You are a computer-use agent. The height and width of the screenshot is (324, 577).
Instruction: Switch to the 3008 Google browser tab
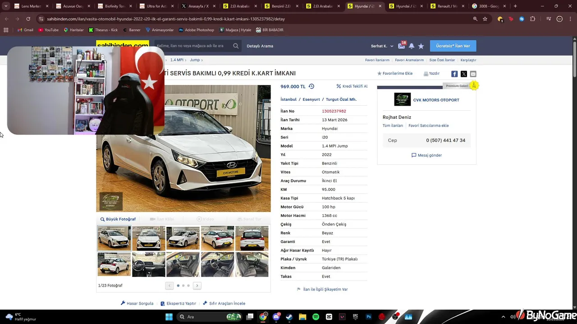[x=488, y=6]
